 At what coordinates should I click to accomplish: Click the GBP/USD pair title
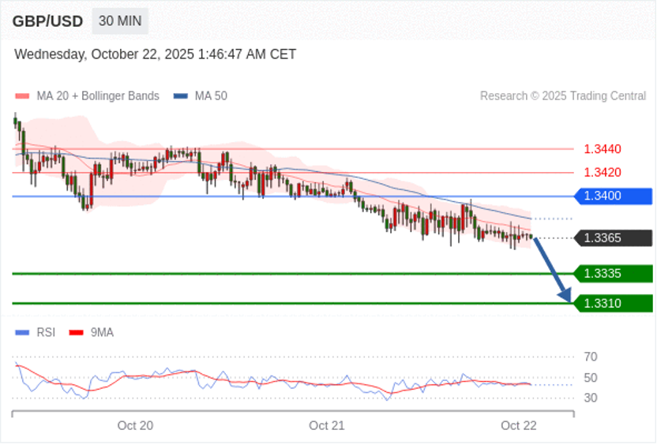point(47,21)
